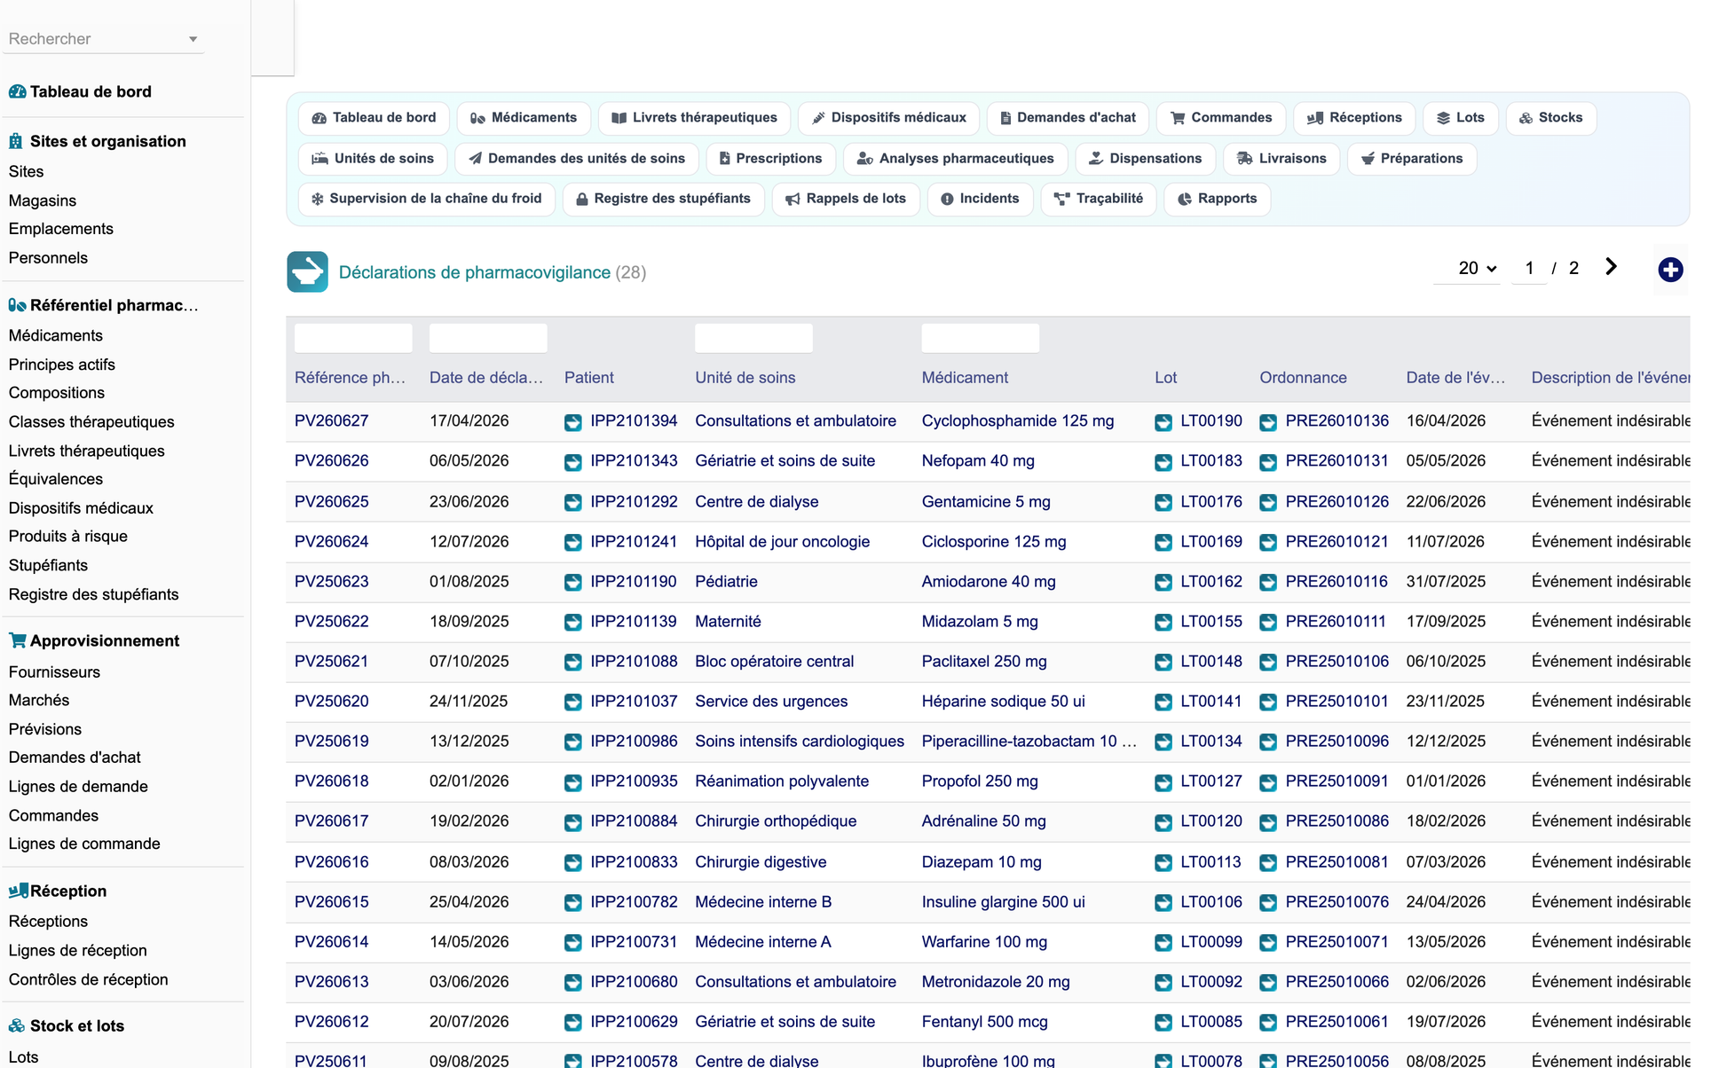Click the Médicament filter input field

(980, 338)
